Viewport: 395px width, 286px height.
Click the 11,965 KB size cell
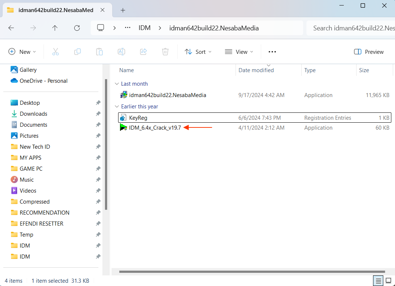pos(377,95)
